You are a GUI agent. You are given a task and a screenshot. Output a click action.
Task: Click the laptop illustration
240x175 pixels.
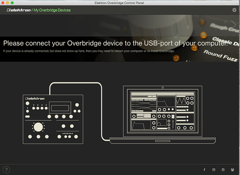pyautogui.click(x=163, y=115)
